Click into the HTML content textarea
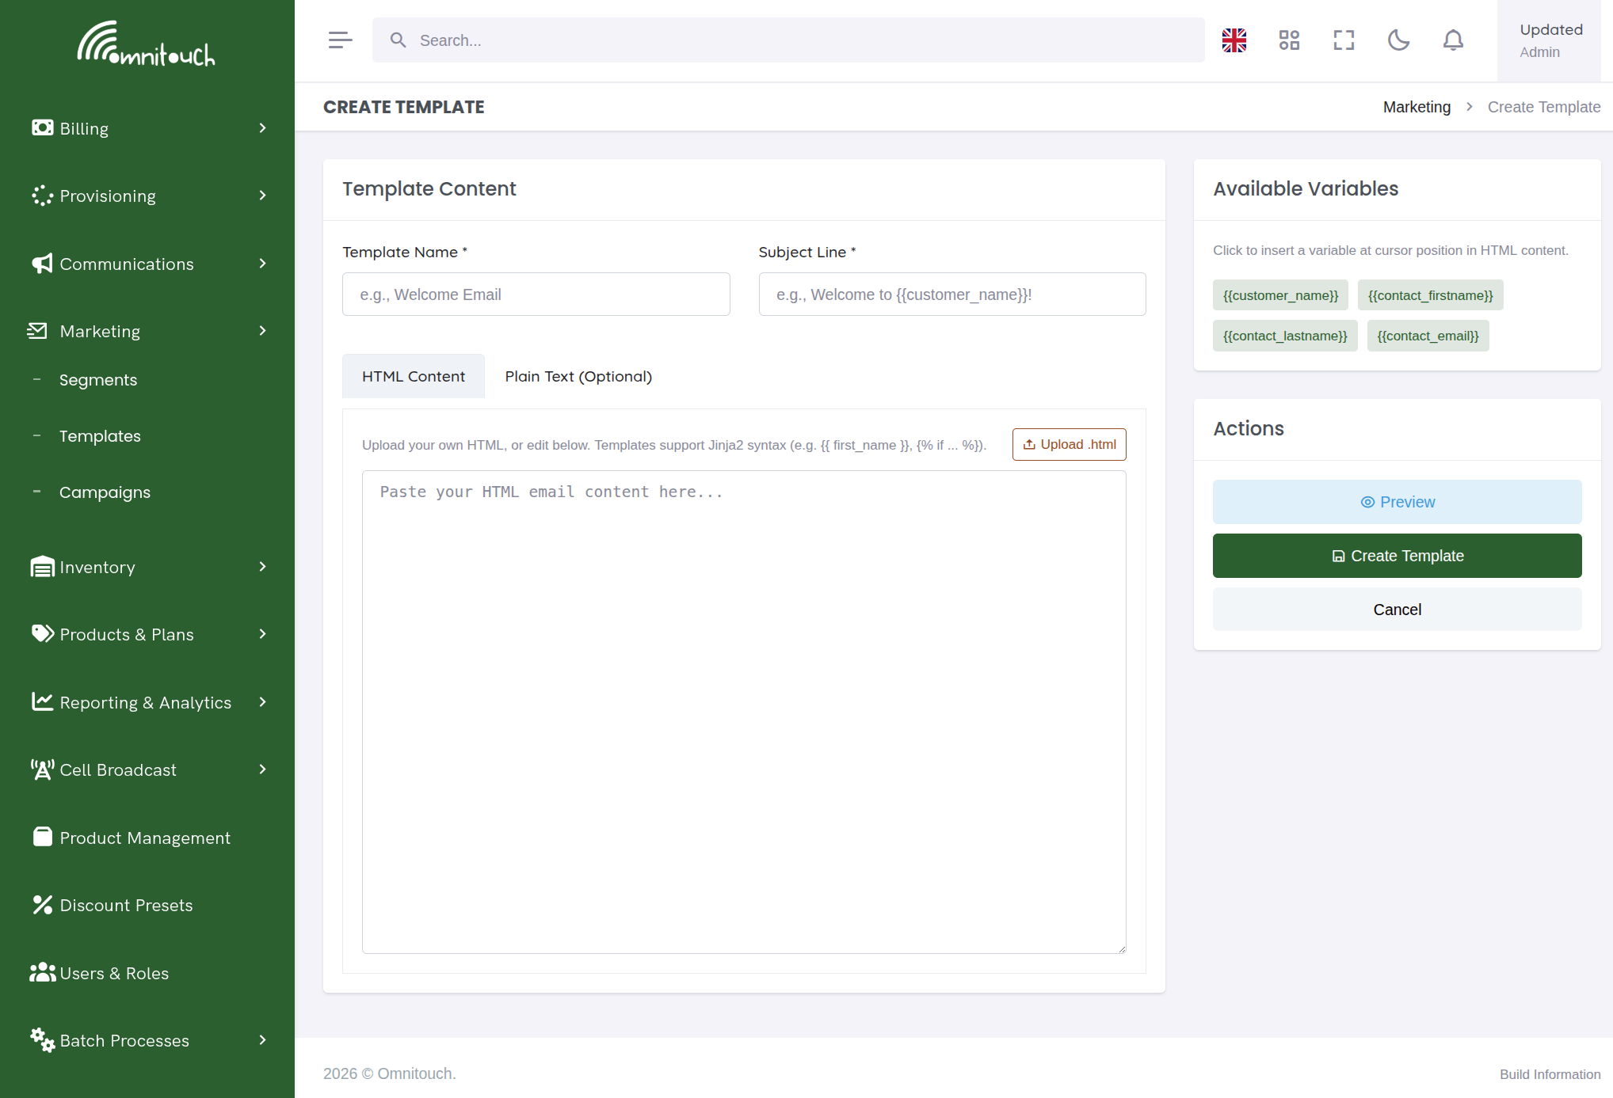This screenshot has width=1613, height=1098. point(744,712)
